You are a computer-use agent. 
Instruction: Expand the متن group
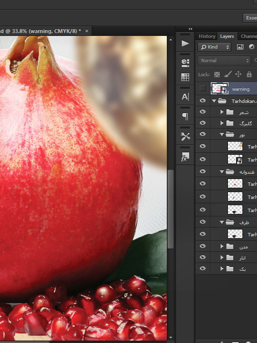222,246
